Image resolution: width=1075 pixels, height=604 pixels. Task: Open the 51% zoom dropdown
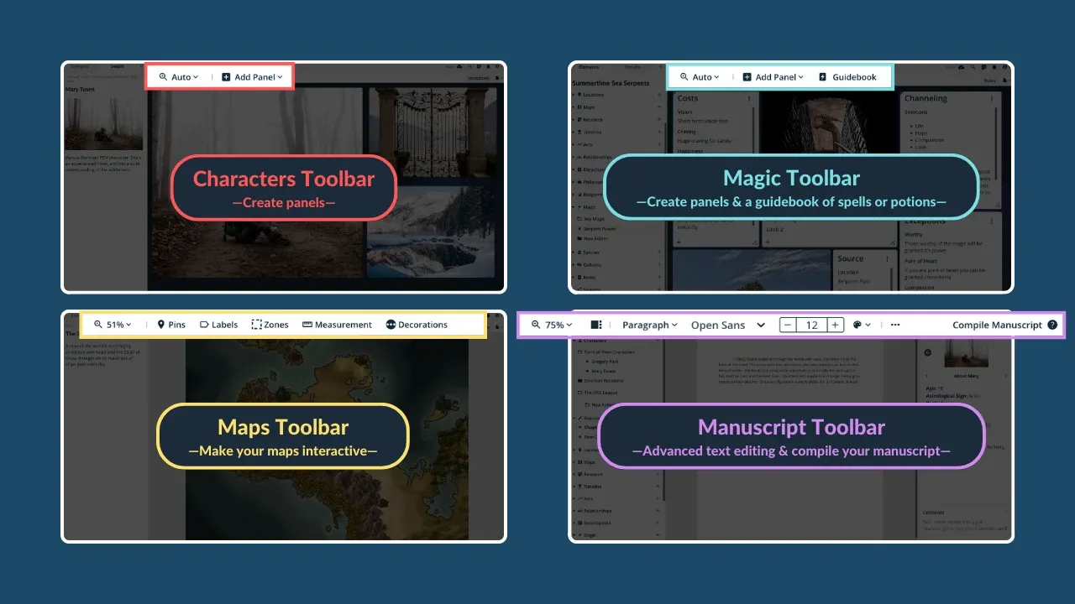pyautogui.click(x=113, y=325)
